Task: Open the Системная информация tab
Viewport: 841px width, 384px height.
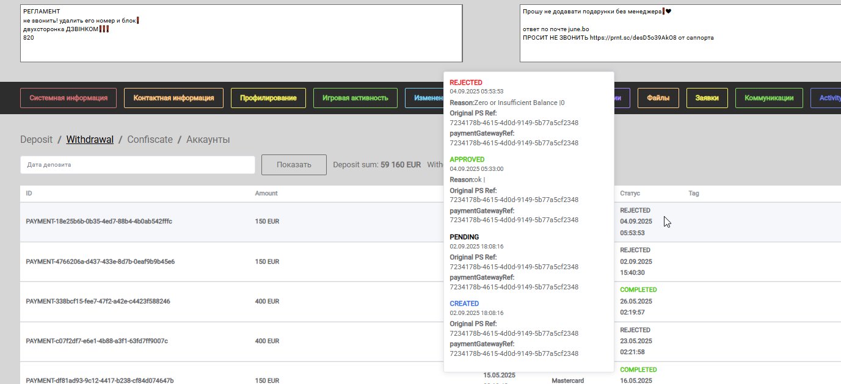Action: pyautogui.click(x=68, y=98)
